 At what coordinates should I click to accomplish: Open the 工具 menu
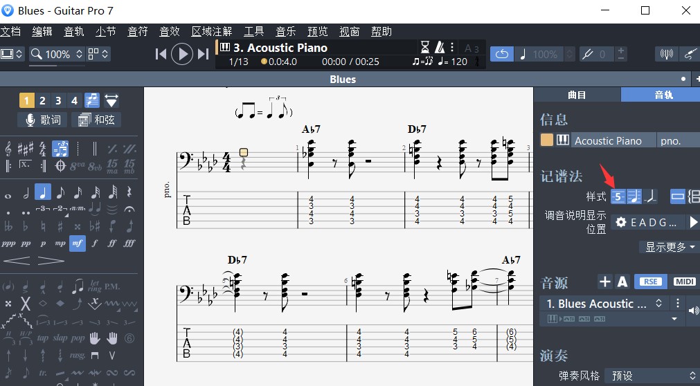click(x=254, y=31)
